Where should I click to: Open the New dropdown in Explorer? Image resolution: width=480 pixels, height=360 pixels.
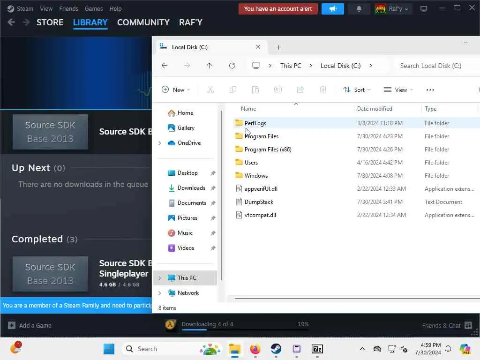coord(176,90)
